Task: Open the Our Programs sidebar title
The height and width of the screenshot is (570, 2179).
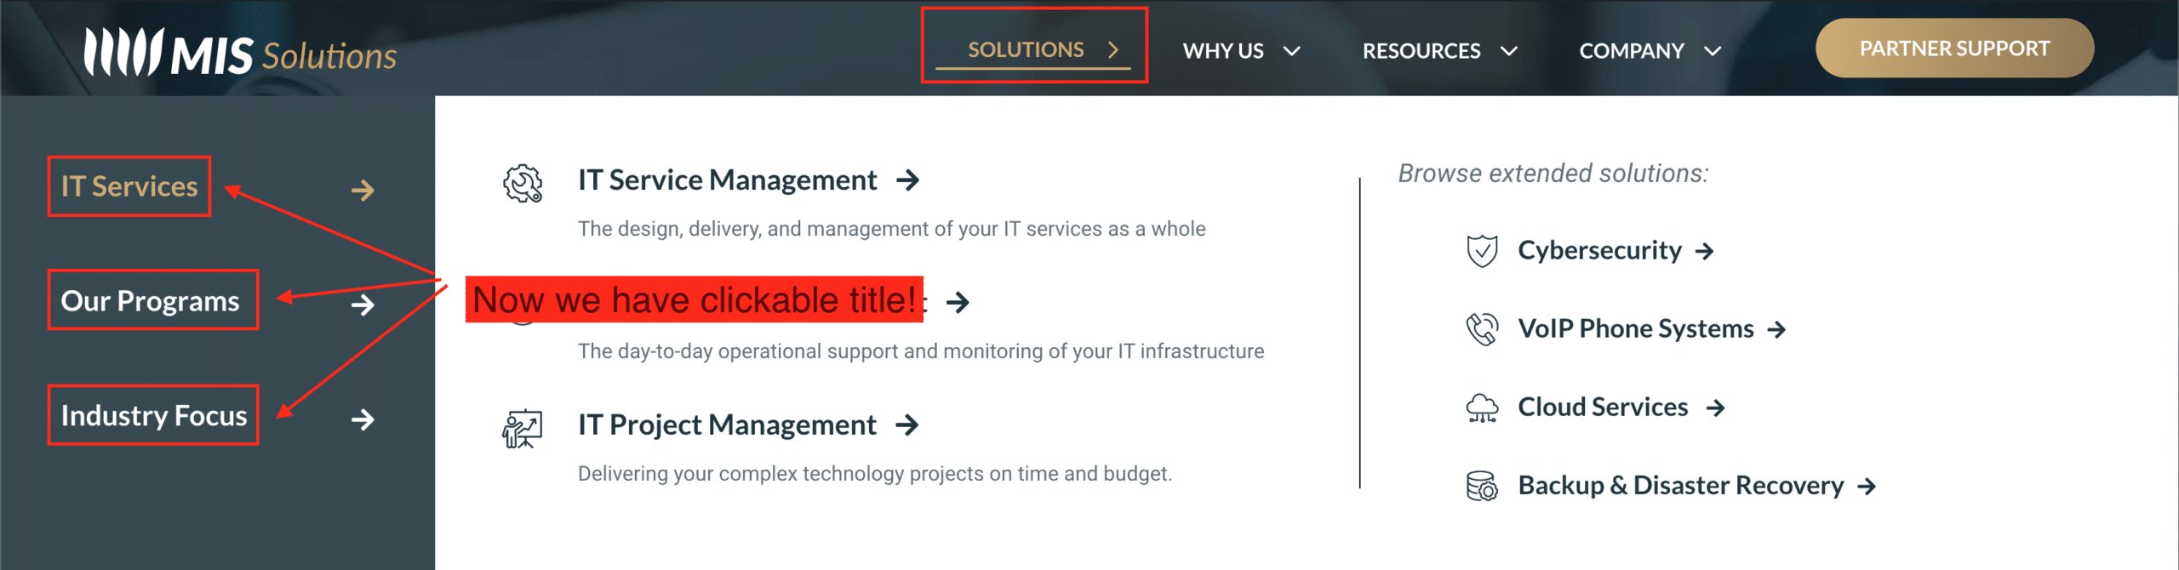Action: (151, 300)
